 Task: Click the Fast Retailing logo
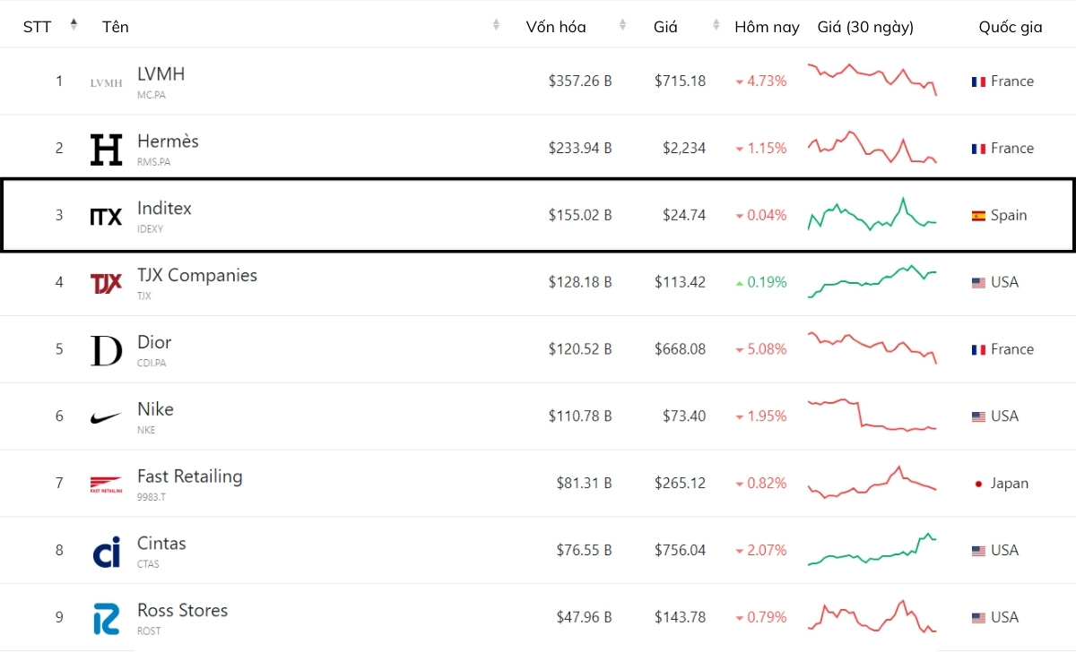tap(106, 485)
